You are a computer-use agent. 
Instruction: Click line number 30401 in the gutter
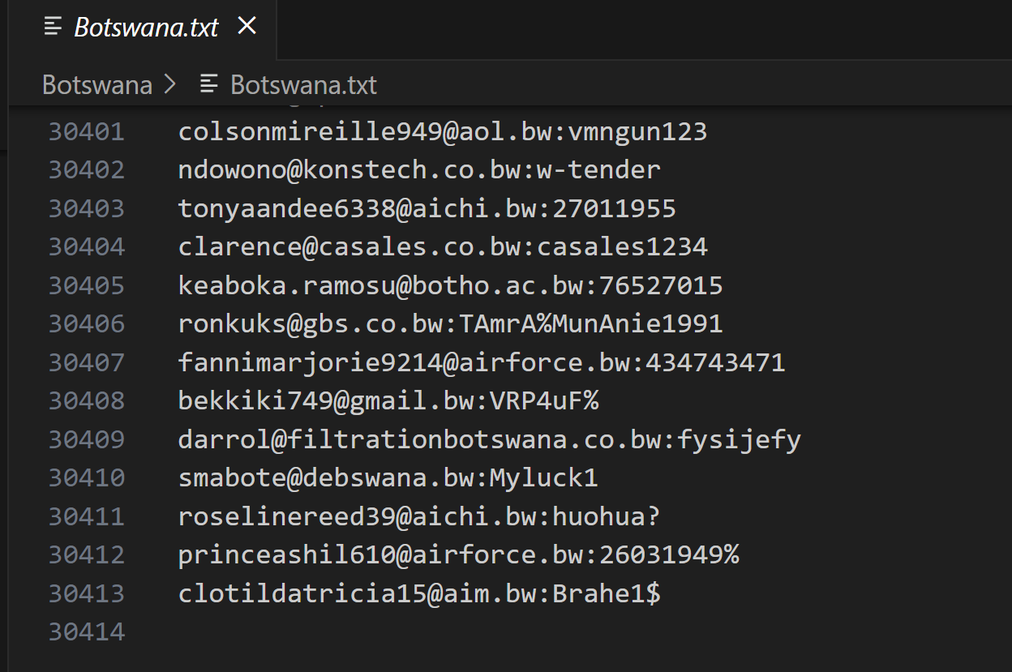click(87, 131)
